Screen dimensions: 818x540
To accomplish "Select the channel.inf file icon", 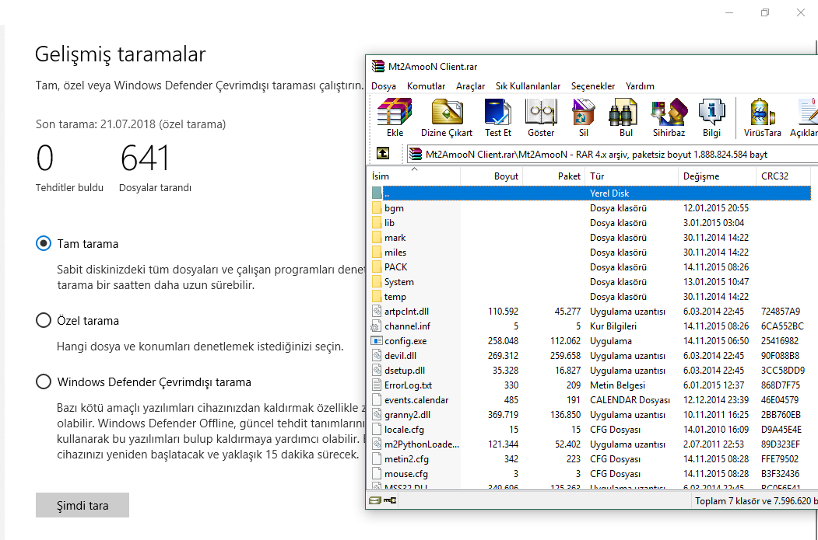I will (376, 326).
